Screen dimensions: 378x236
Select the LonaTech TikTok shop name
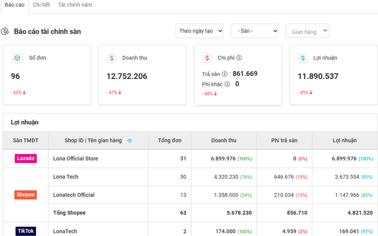click(65, 231)
